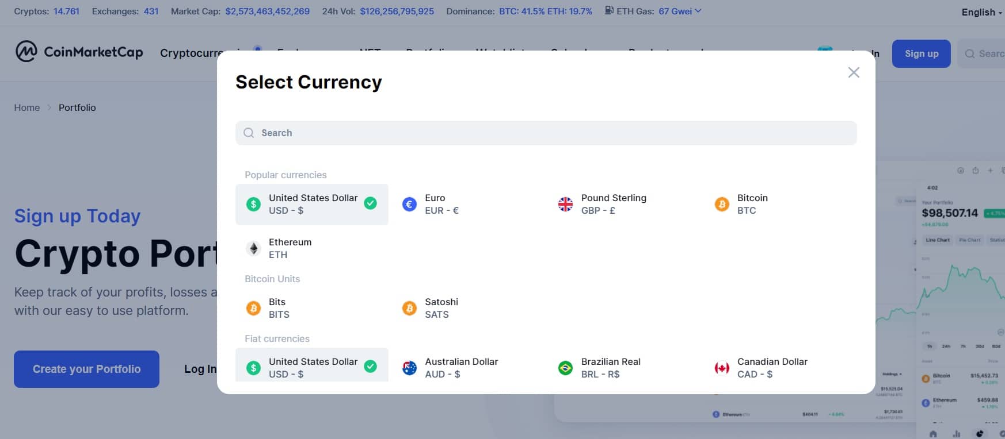Click the Bits coin icon

coord(253,308)
